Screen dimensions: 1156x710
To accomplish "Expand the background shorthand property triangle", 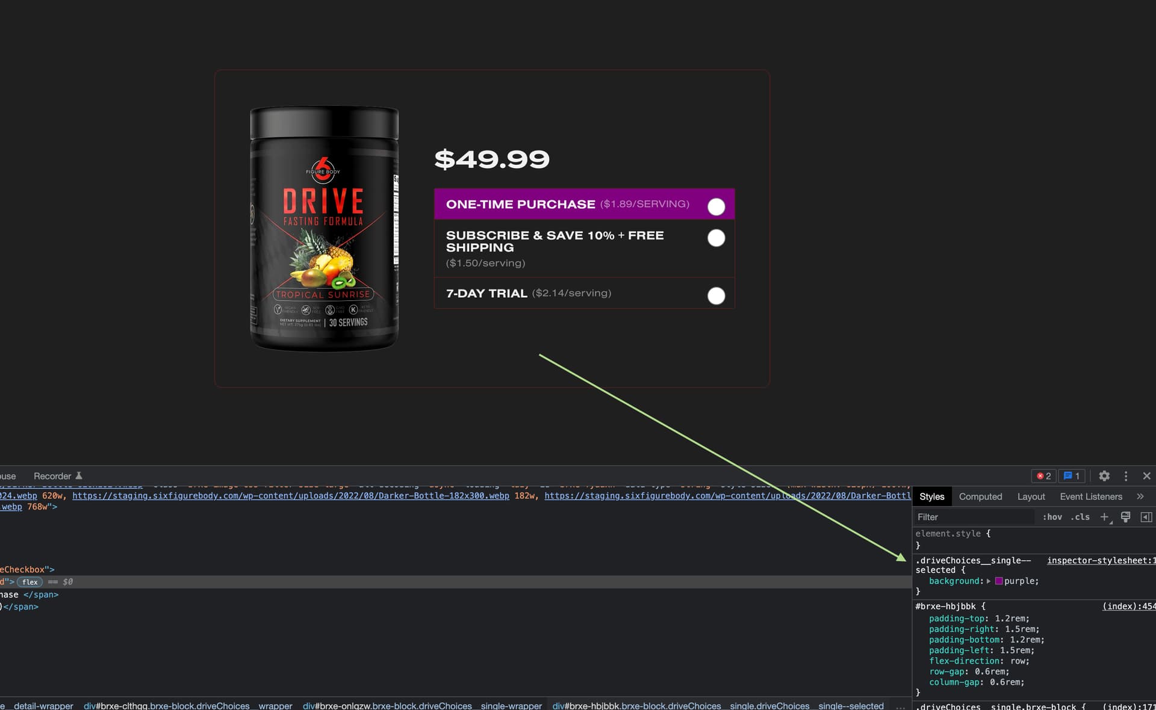I will (989, 581).
